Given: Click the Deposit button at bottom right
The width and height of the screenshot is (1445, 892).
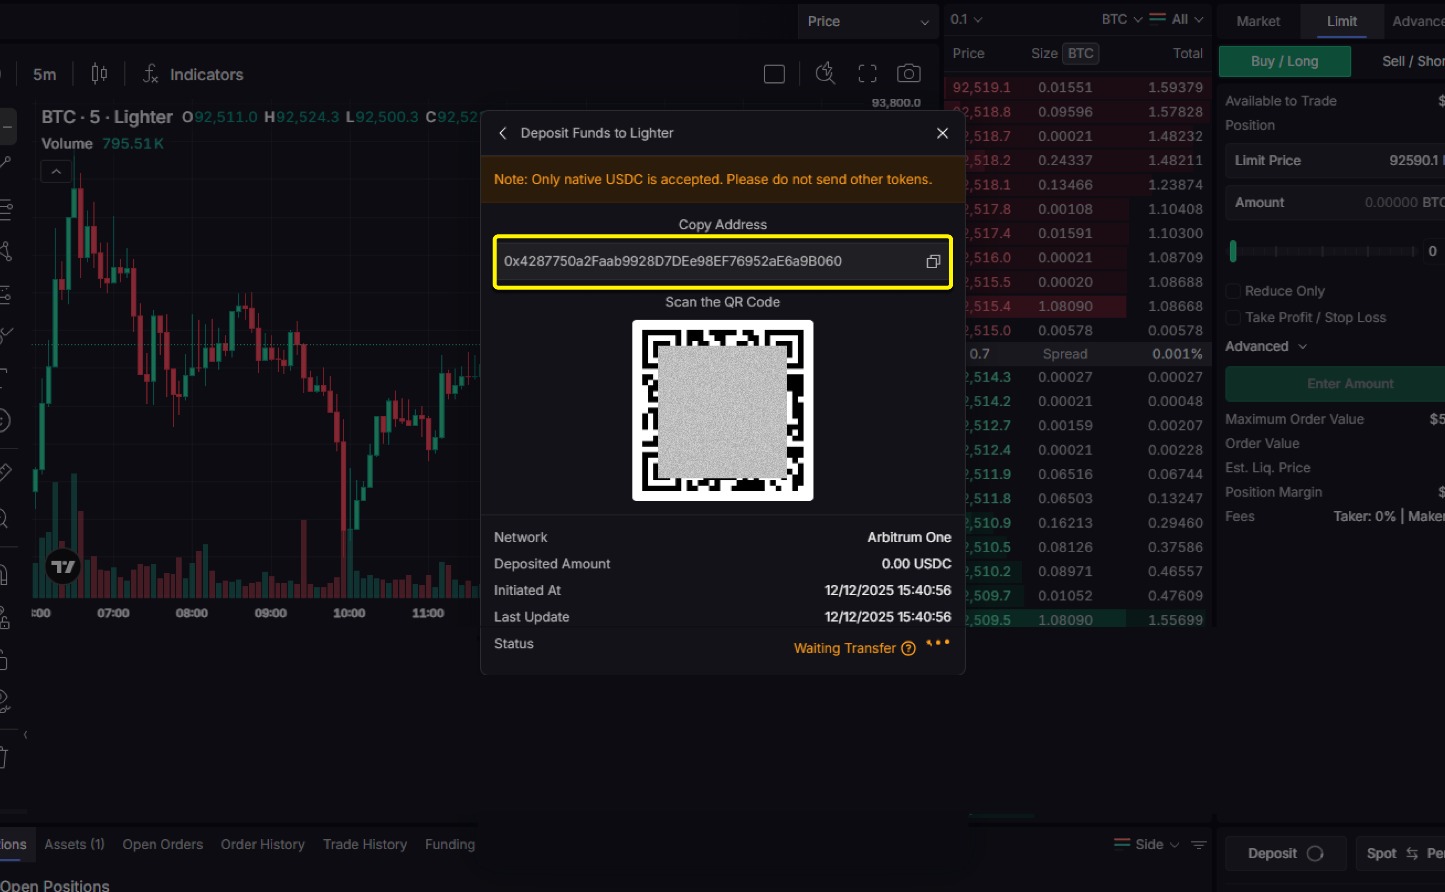Looking at the screenshot, I should coord(1285,854).
